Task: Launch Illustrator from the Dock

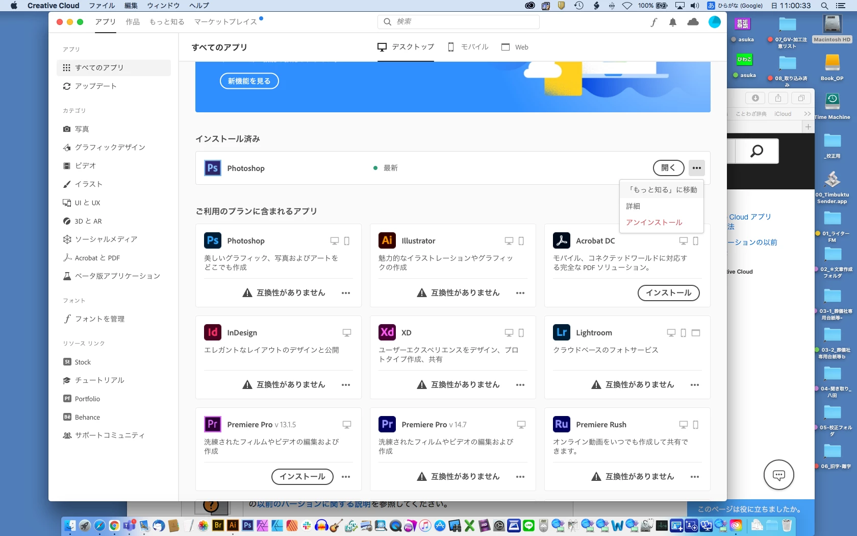Action: tap(233, 525)
